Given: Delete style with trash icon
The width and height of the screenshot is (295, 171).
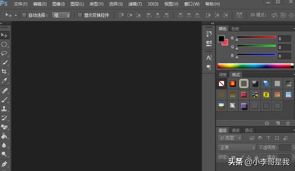Looking at the screenshot, I should click(x=288, y=124).
